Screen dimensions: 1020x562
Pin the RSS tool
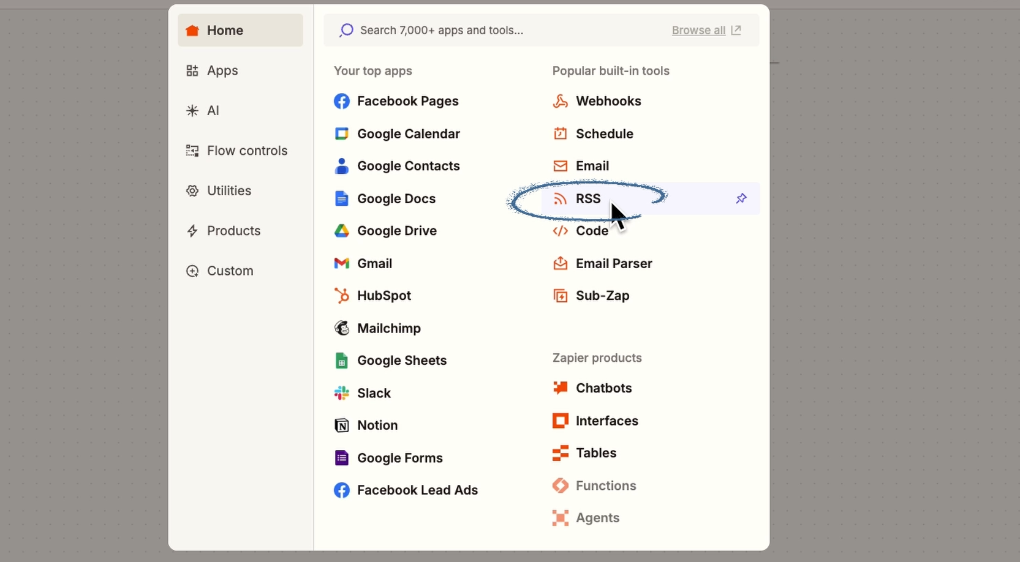741,198
